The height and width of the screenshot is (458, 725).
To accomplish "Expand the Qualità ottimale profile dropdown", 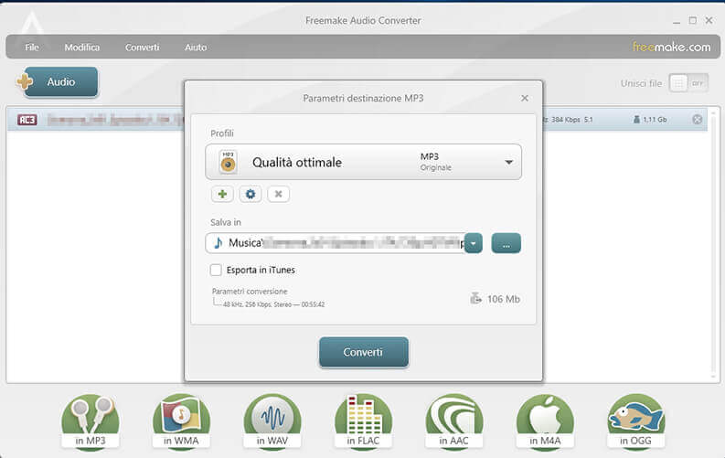I will click(508, 162).
